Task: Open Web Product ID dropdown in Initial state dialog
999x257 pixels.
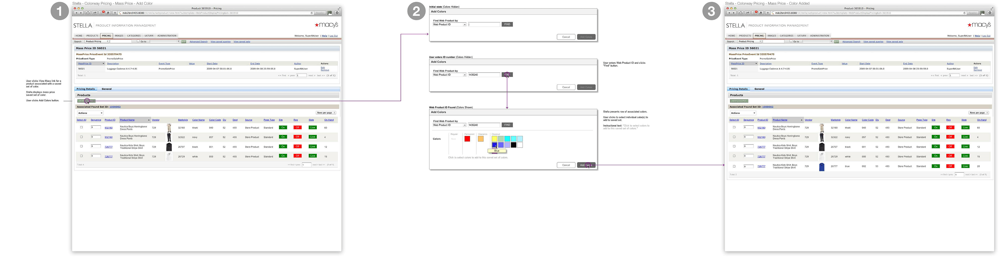Action: click(x=450, y=24)
